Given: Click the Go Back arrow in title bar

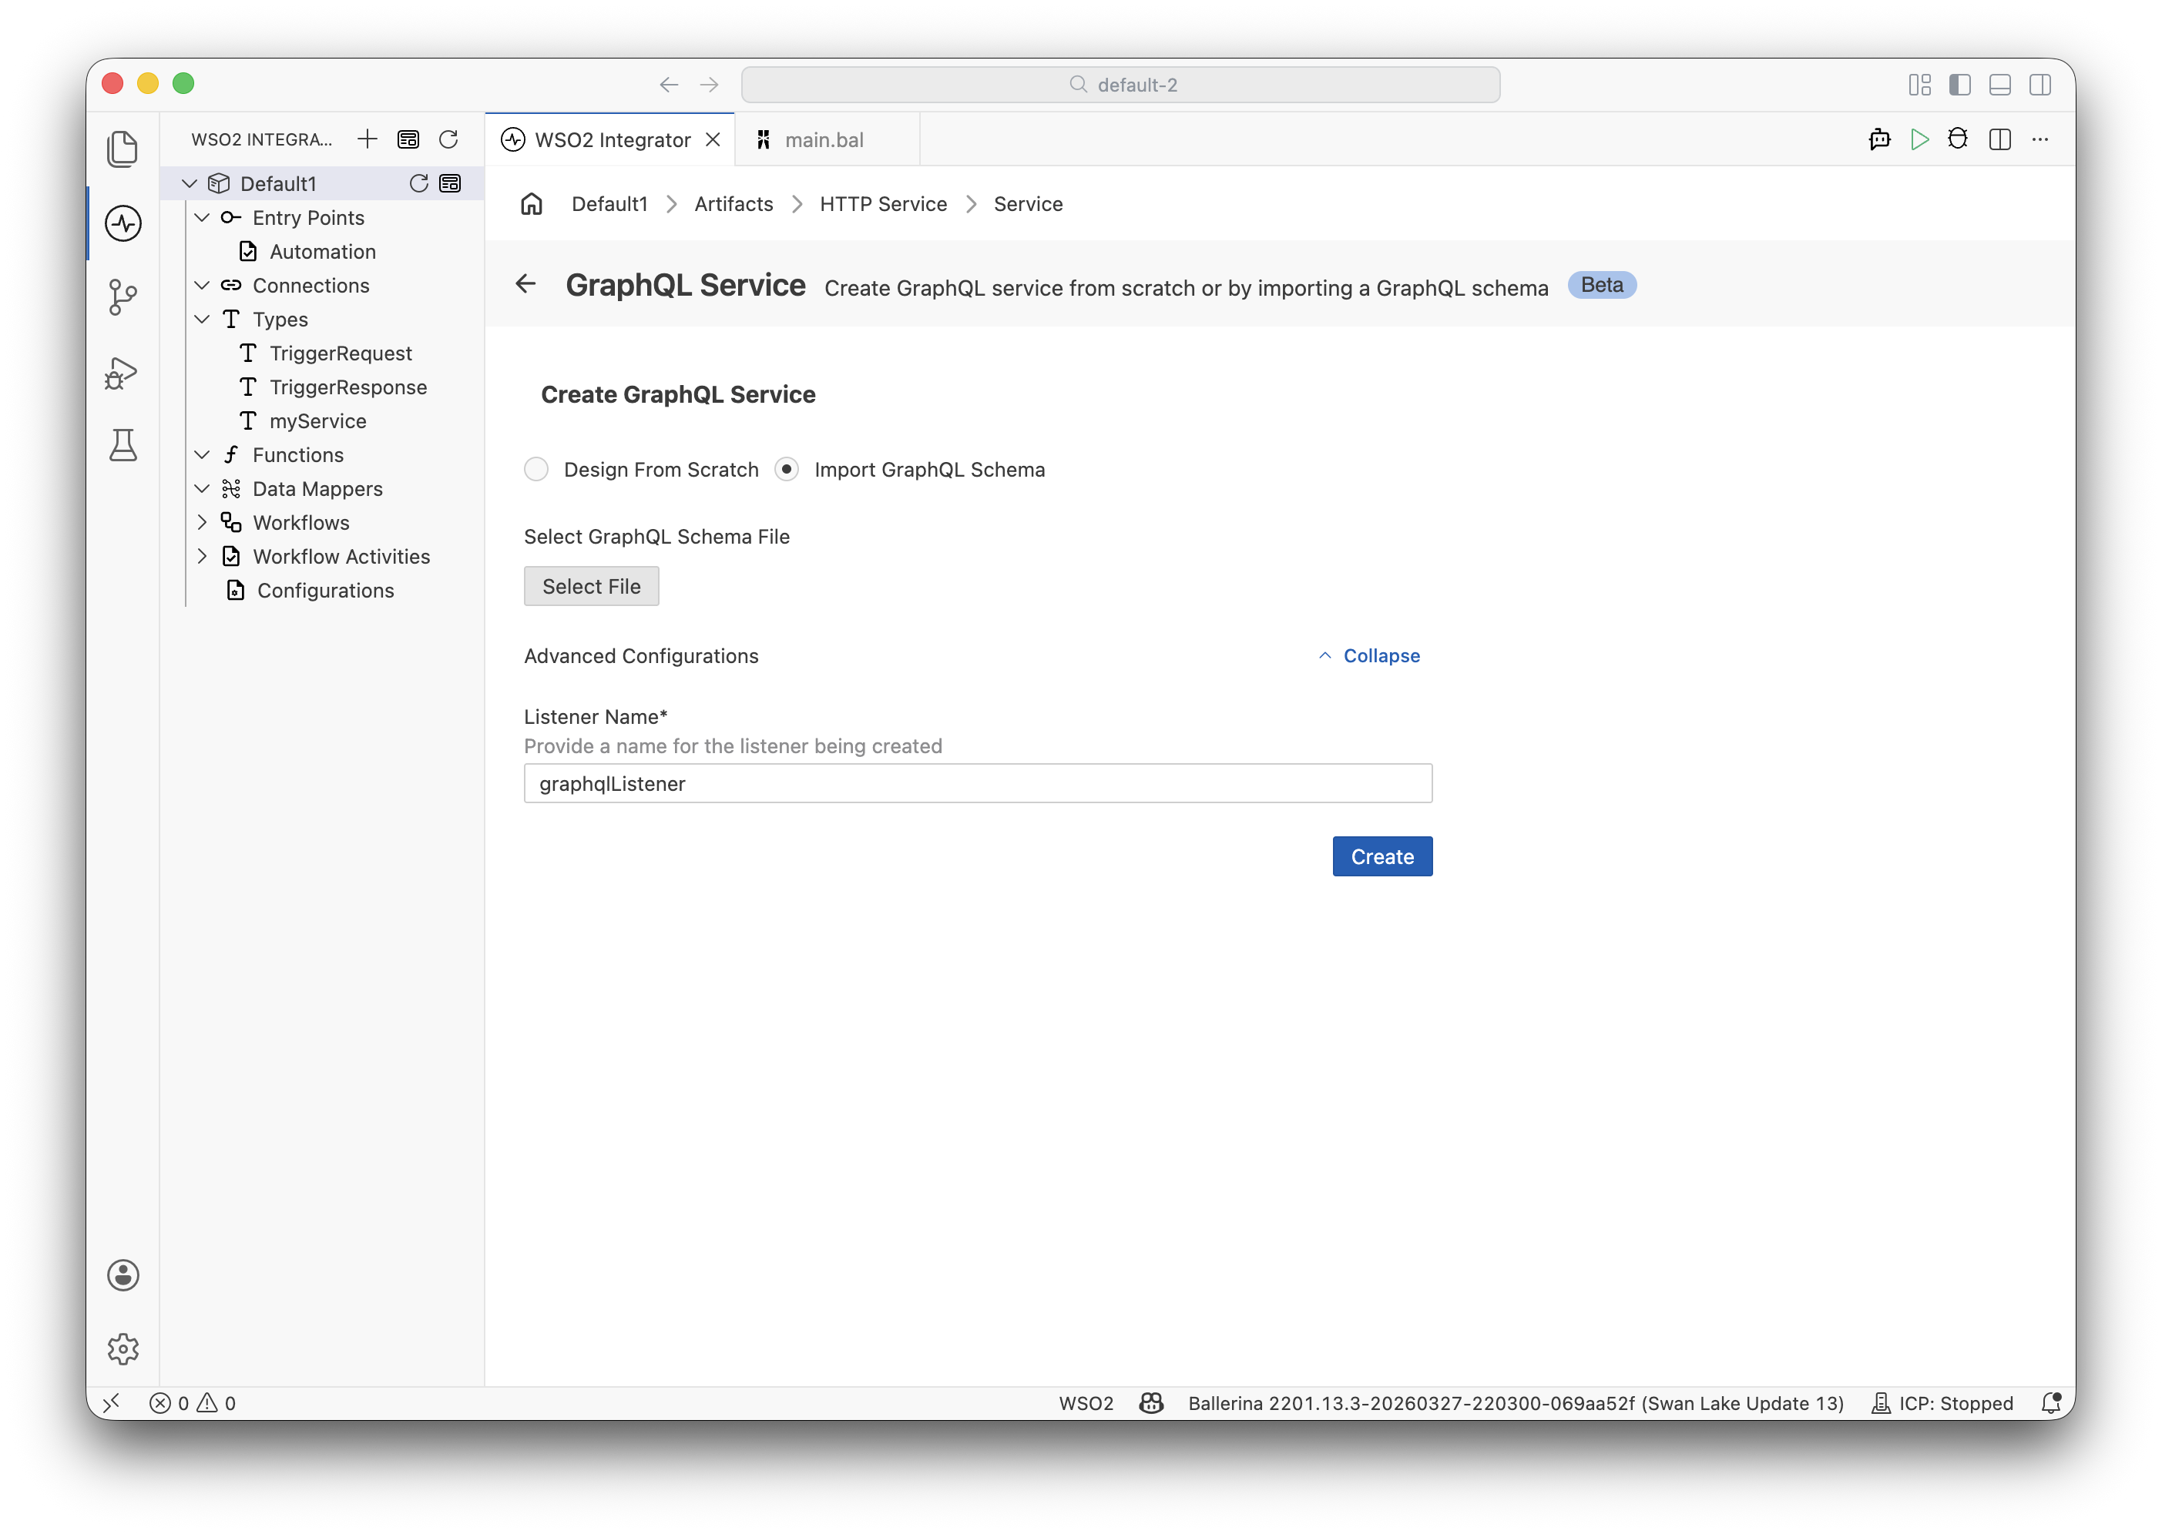Looking at the screenshot, I should 669,85.
